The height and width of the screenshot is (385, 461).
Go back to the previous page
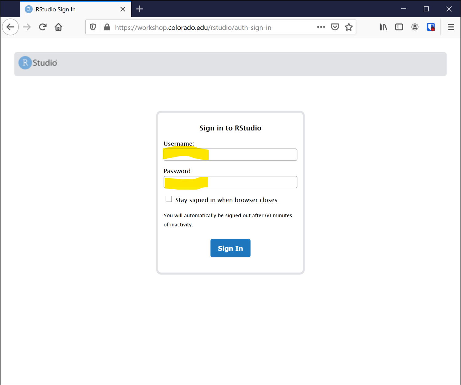point(10,27)
